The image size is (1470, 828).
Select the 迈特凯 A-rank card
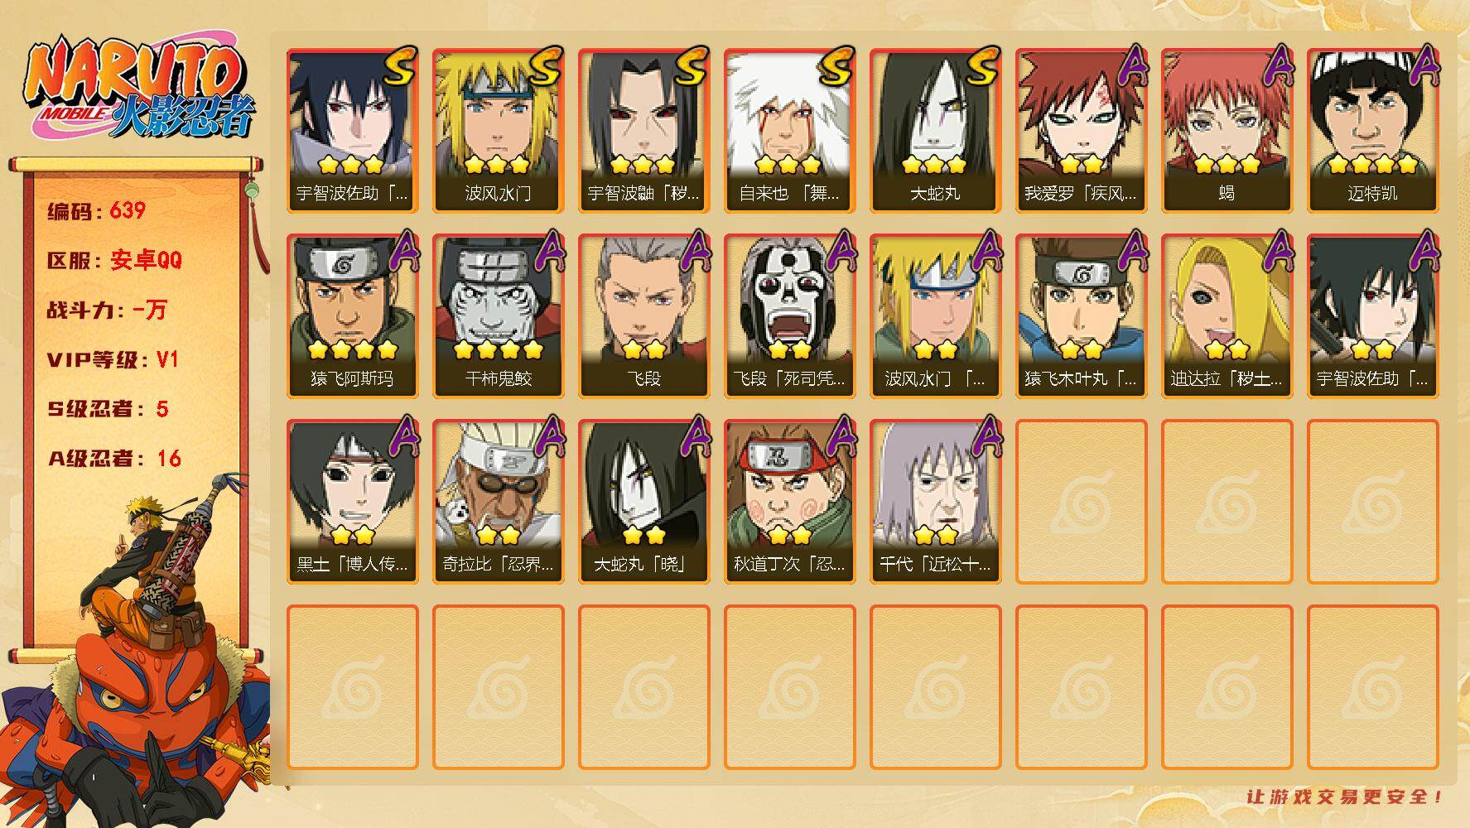click(1372, 130)
